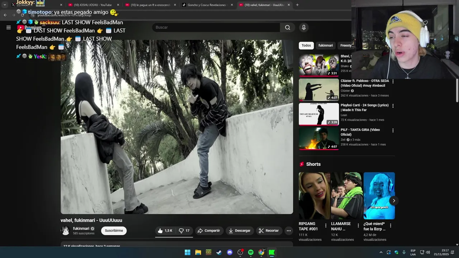Open the Bhavi K.O. video thumbnail
459x258 pixels.
(319, 65)
